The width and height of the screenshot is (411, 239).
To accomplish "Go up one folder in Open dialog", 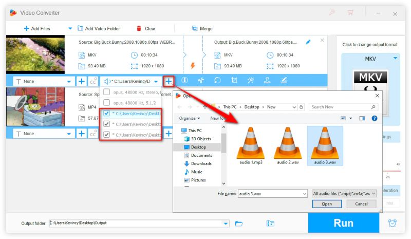I will pos(205,107).
